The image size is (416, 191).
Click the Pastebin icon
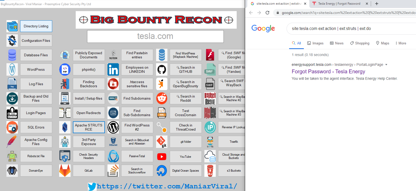tap(113, 55)
